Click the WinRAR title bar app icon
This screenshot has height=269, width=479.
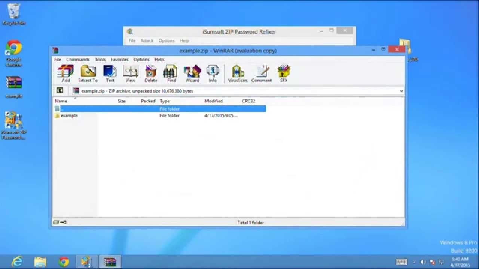(x=55, y=50)
